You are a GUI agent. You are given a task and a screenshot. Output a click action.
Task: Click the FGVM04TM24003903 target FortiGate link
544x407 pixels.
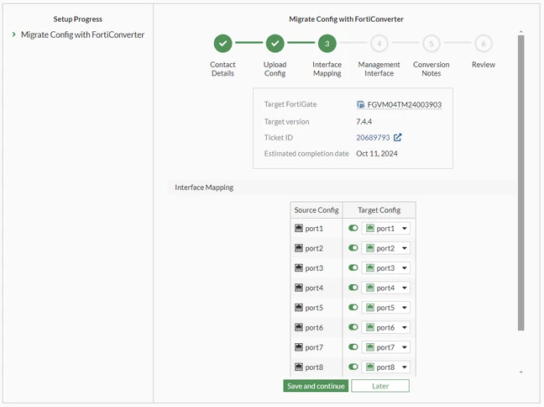click(404, 104)
